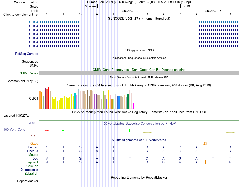Click the Scale label
The image size is (239, 187).
[x=34, y=6]
